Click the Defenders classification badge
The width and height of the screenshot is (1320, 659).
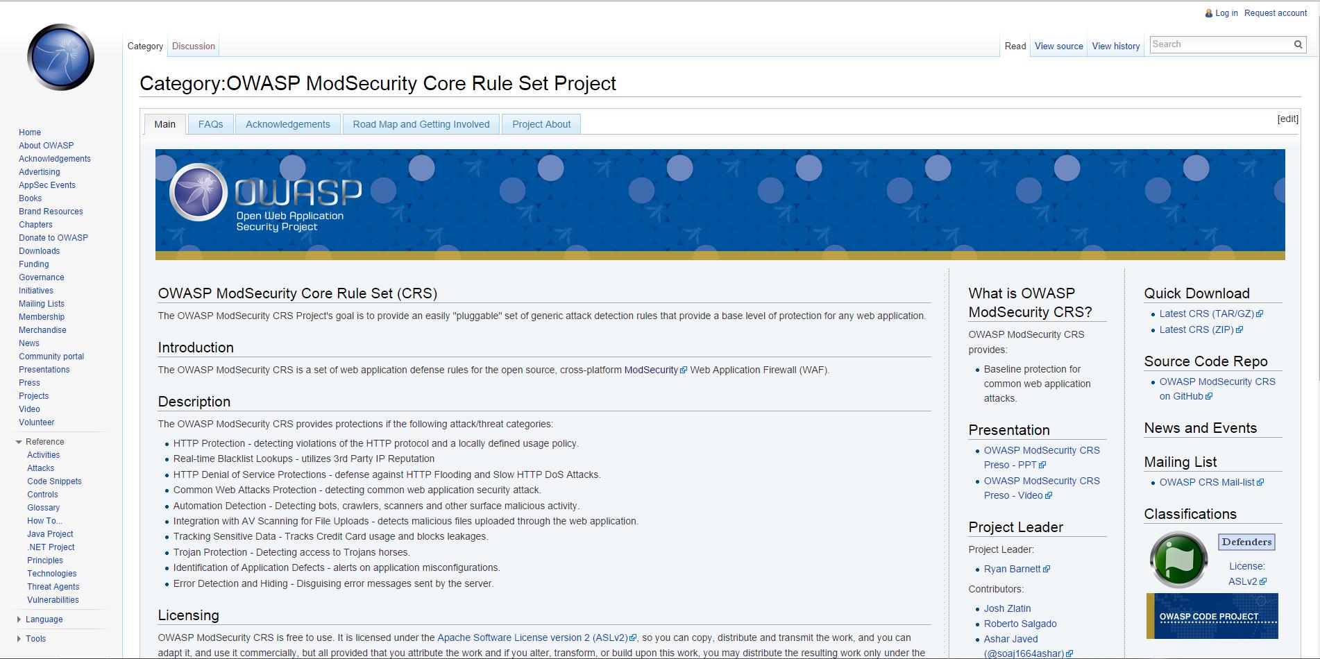[x=1246, y=542]
